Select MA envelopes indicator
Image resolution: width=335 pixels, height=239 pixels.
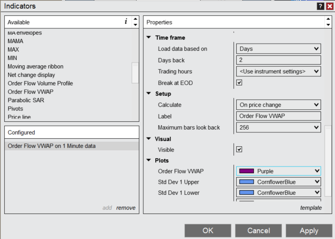coord(25,33)
